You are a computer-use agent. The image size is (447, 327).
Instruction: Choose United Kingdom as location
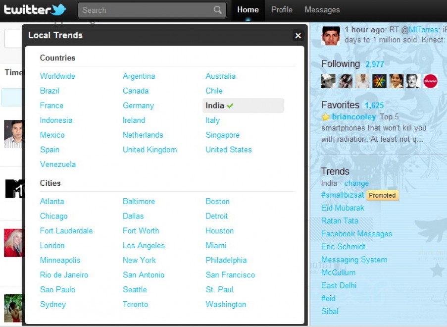[150, 150]
